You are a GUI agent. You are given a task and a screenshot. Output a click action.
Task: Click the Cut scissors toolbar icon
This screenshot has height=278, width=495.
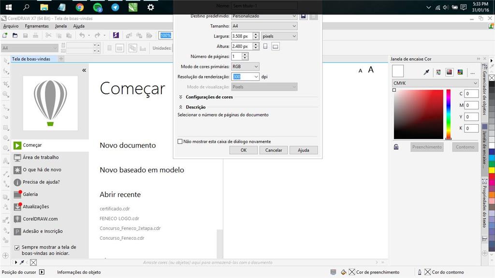48,35
